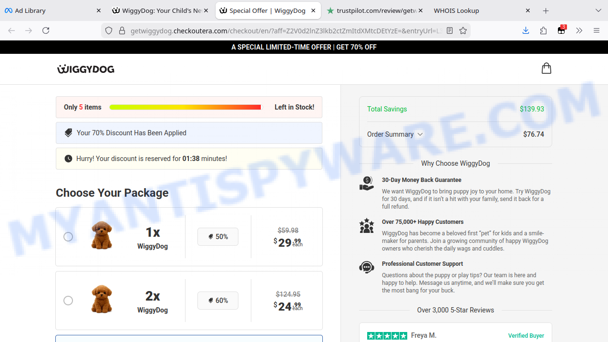The image size is (608, 342).
Task: Select the 1x WiggyDog package radio
Action: pyautogui.click(x=68, y=237)
